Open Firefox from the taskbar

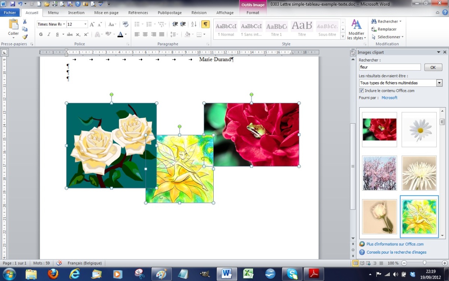(53, 274)
